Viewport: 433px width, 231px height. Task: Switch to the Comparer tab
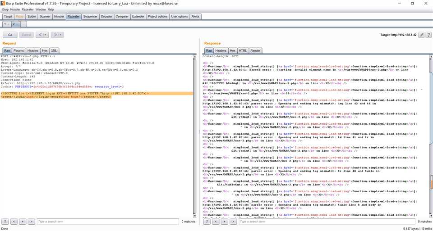click(x=122, y=17)
